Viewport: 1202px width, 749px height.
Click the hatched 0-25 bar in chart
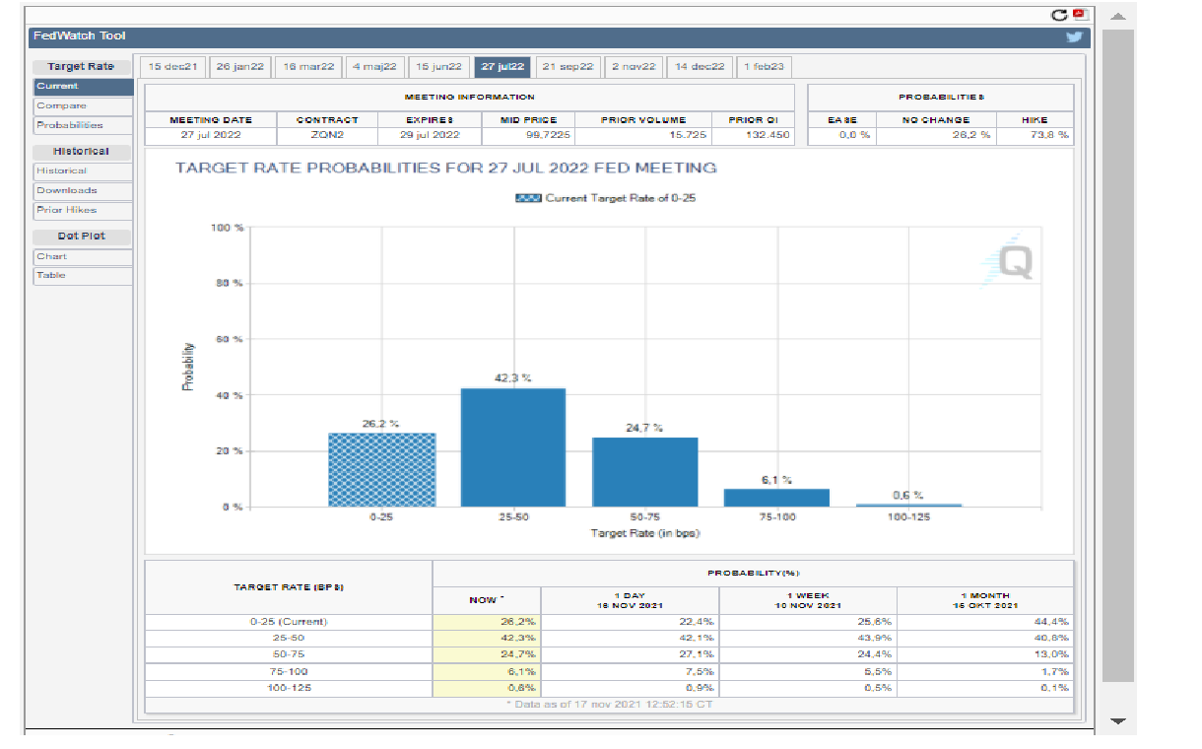point(381,470)
